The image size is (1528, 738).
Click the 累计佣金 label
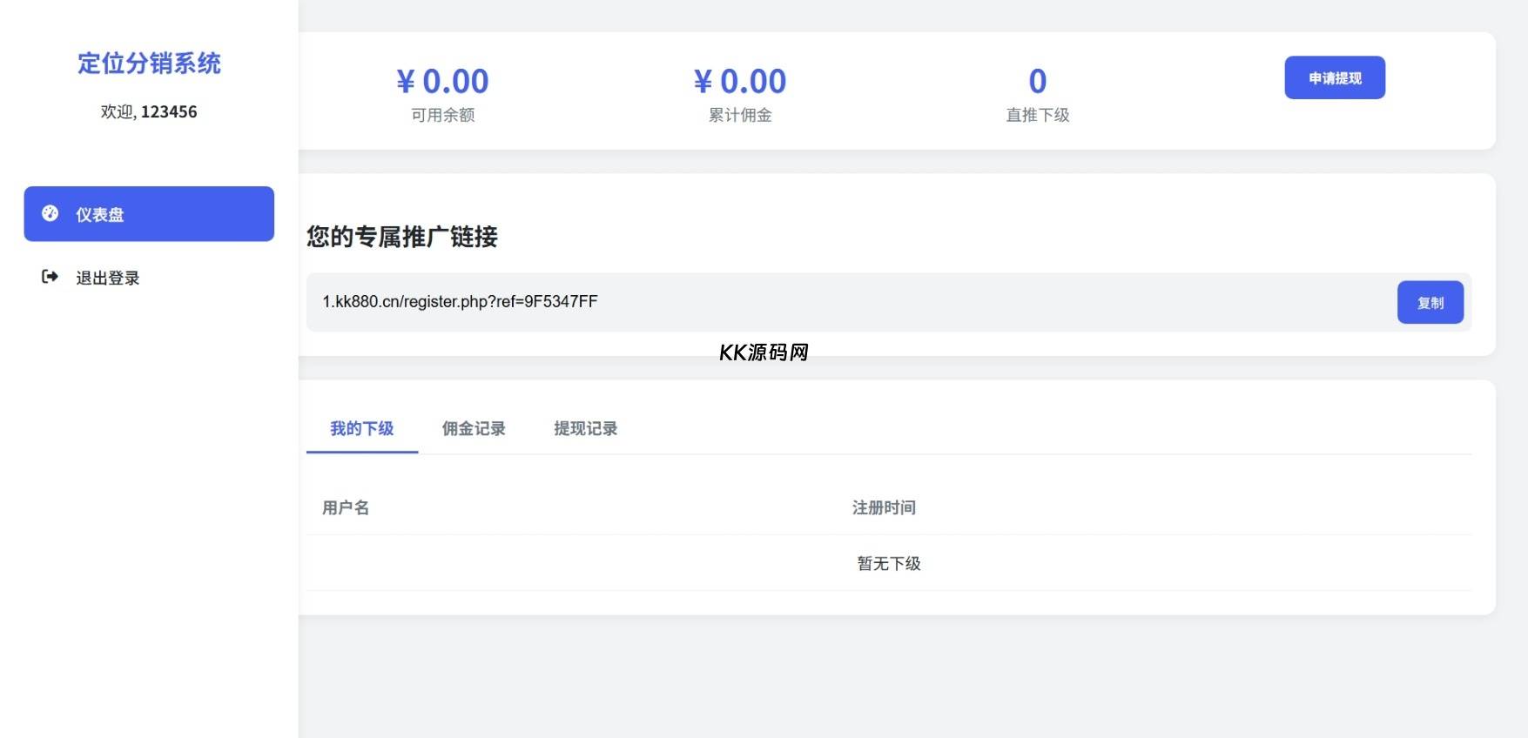point(740,115)
